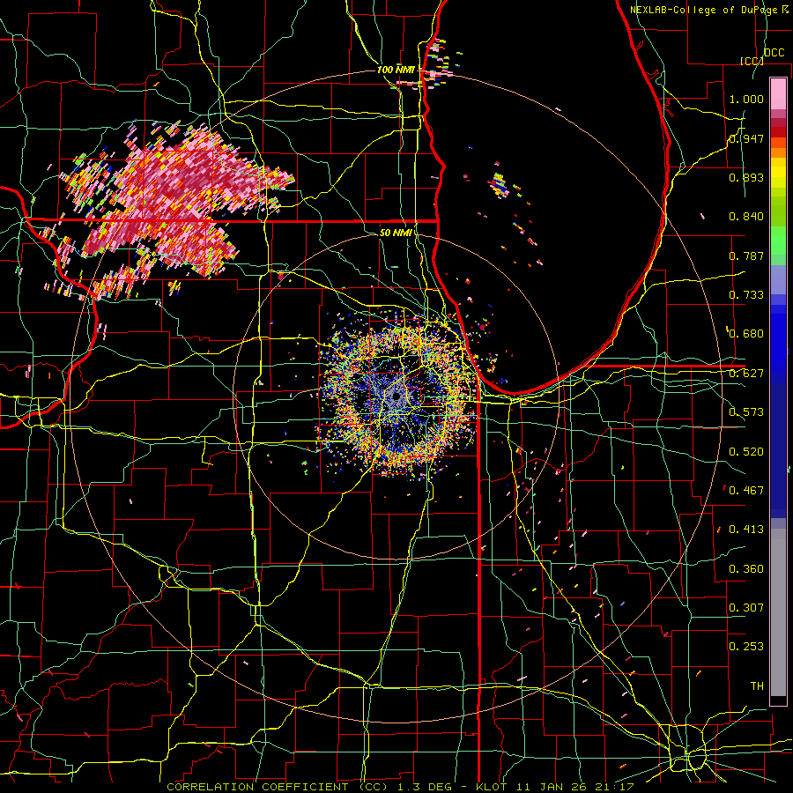Click the [CC] units label

click(x=752, y=61)
